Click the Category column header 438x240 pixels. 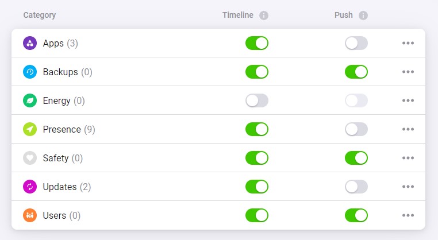pos(40,15)
